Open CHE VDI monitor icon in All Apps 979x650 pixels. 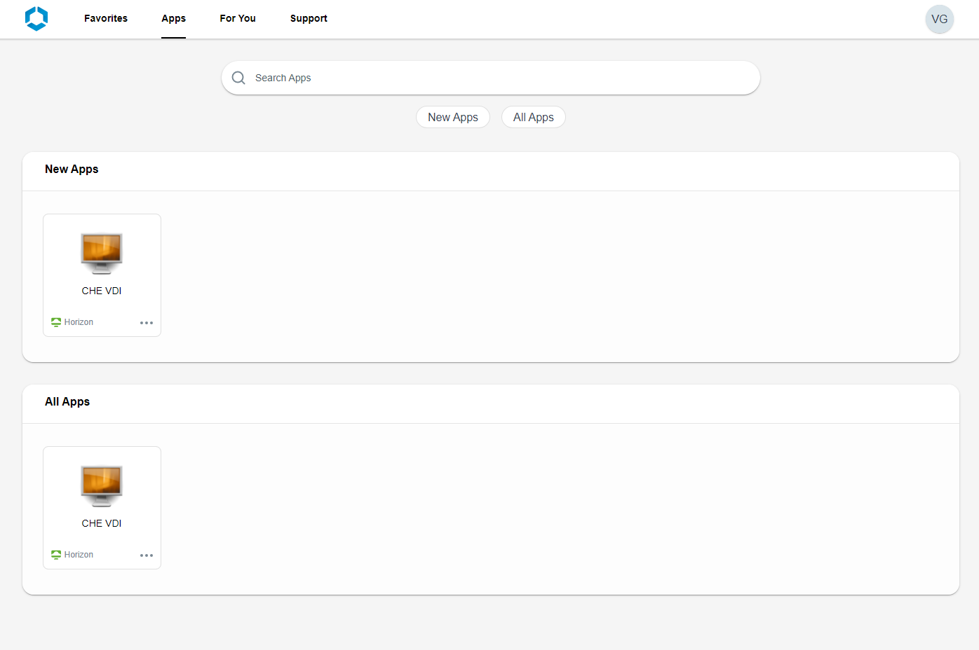(102, 485)
